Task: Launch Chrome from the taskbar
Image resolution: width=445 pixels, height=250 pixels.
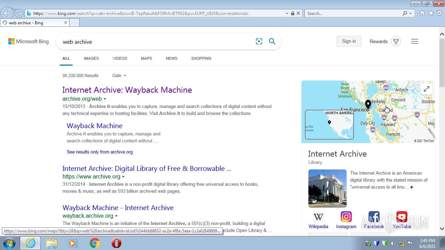Action: coord(95,243)
